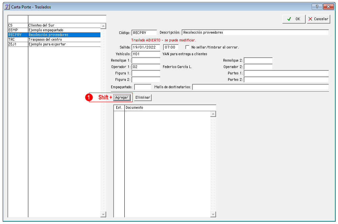Click the documents list scroll up arrow

(x=213, y=114)
